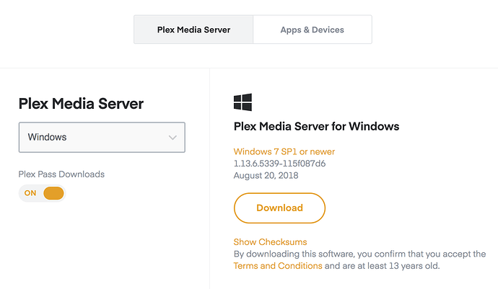The height and width of the screenshot is (289, 498).
Task: Open the "Windows 7 SP1 or newer" link
Action: pos(284,151)
